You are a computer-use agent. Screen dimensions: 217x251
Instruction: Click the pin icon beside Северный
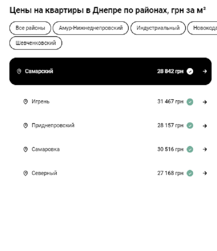click(25, 173)
